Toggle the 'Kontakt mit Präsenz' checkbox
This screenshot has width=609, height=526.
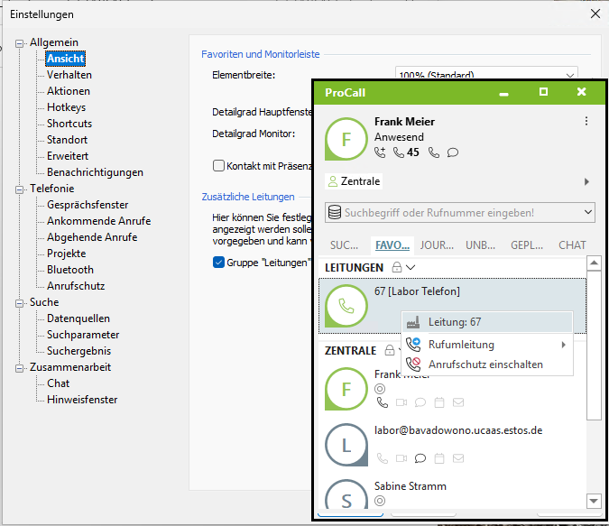[218, 165]
